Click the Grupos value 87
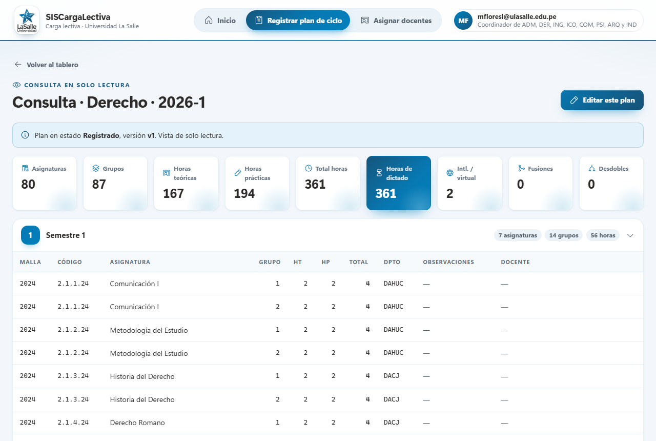This screenshot has height=441, width=656. (99, 184)
